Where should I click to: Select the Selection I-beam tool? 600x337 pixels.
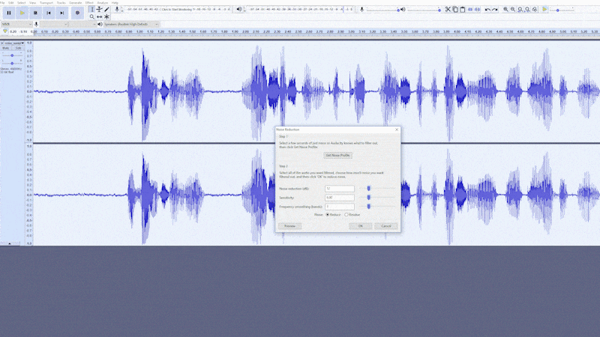tap(91, 9)
